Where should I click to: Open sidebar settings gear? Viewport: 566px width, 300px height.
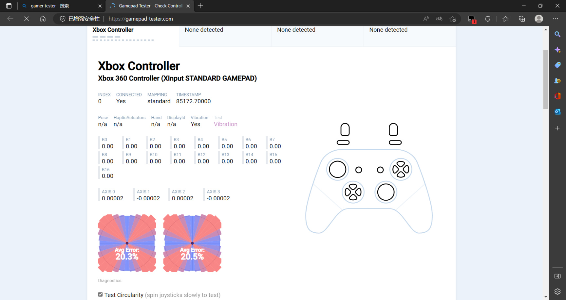click(557, 292)
